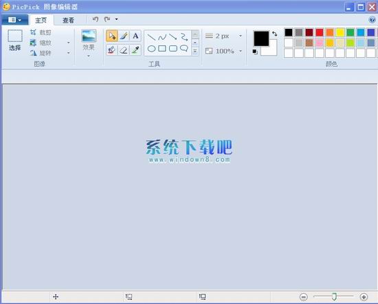Switch to the 主页 tab

[41, 20]
